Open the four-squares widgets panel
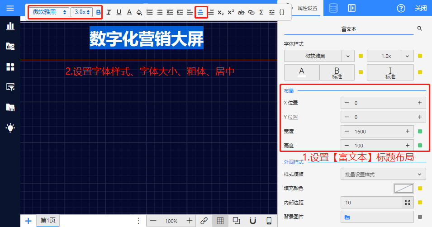The height and width of the screenshot is (227, 432). (10, 66)
